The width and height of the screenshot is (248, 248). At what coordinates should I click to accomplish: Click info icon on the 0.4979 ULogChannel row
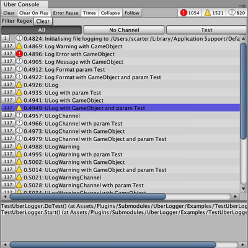click(x=19, y=139)
